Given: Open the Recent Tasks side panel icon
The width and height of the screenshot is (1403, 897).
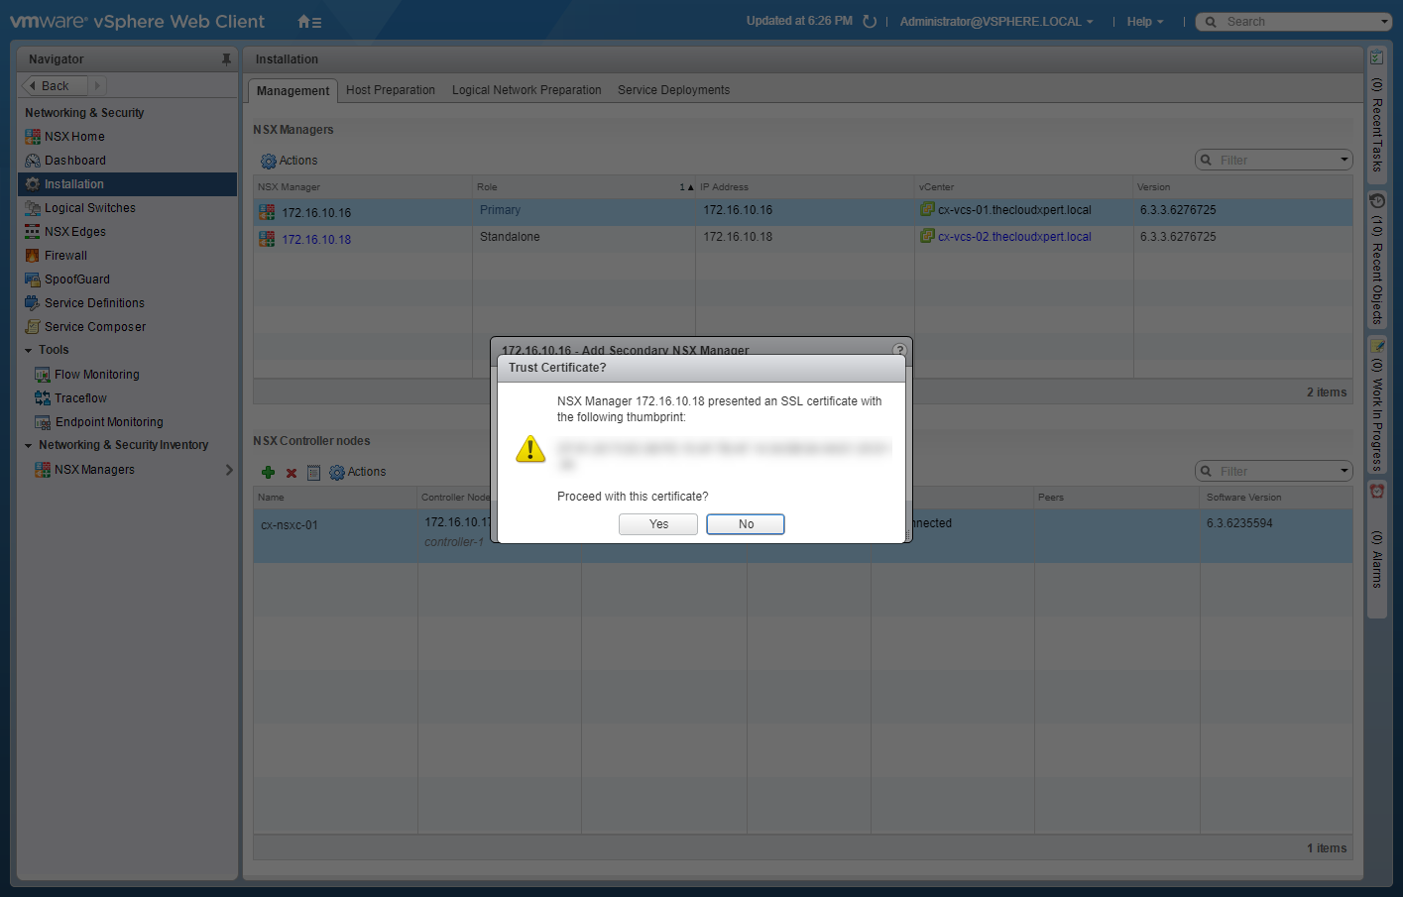Looking at the screenshot, I should 1376,57.
